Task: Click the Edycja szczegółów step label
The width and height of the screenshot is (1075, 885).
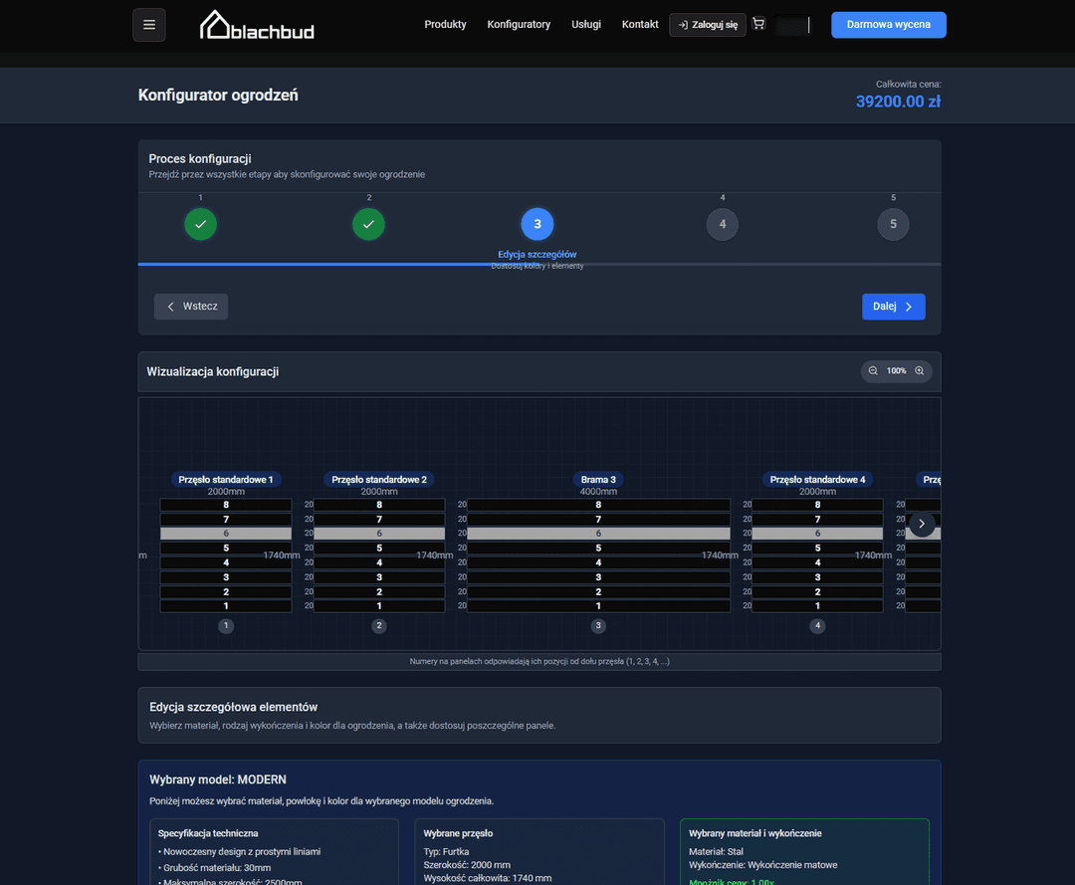Action: (x=537, y=254)
